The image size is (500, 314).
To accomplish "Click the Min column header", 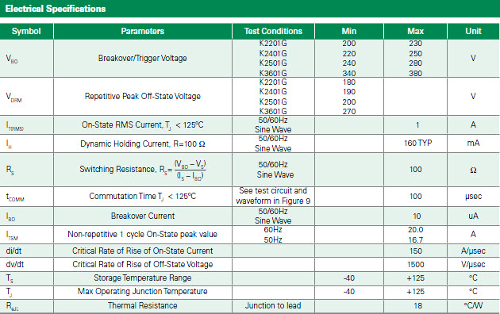I will (349, 31).
